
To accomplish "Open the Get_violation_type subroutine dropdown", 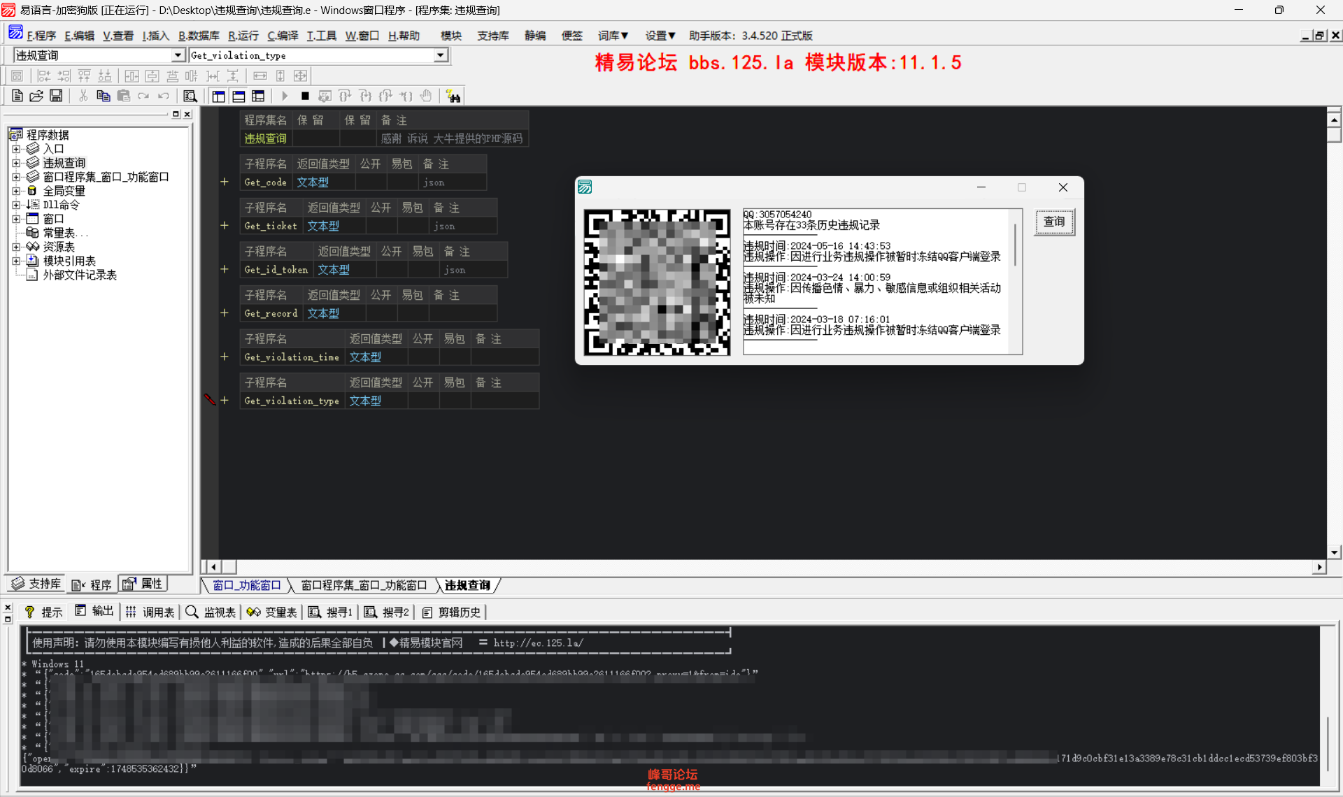I will (441, 55).
